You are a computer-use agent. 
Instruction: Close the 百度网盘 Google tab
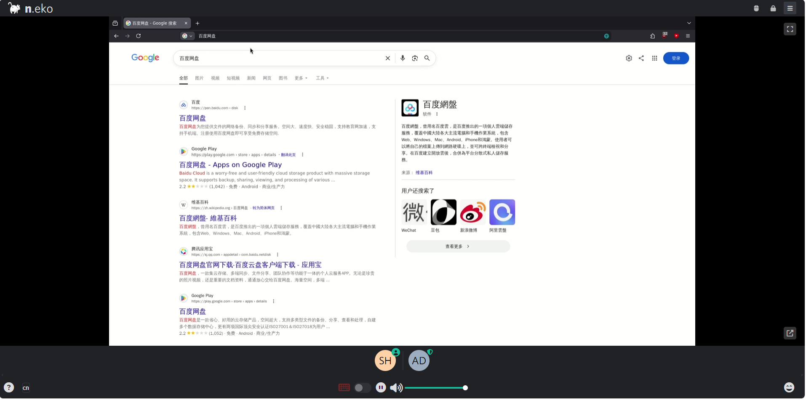click(x=186, y=23)
